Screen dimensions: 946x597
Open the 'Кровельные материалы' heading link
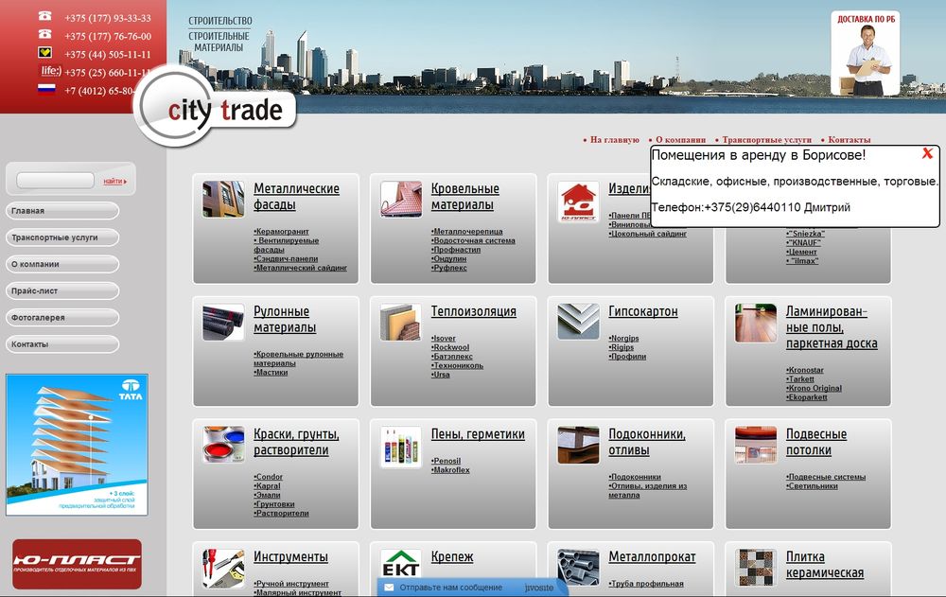click(x=464, y=196)
